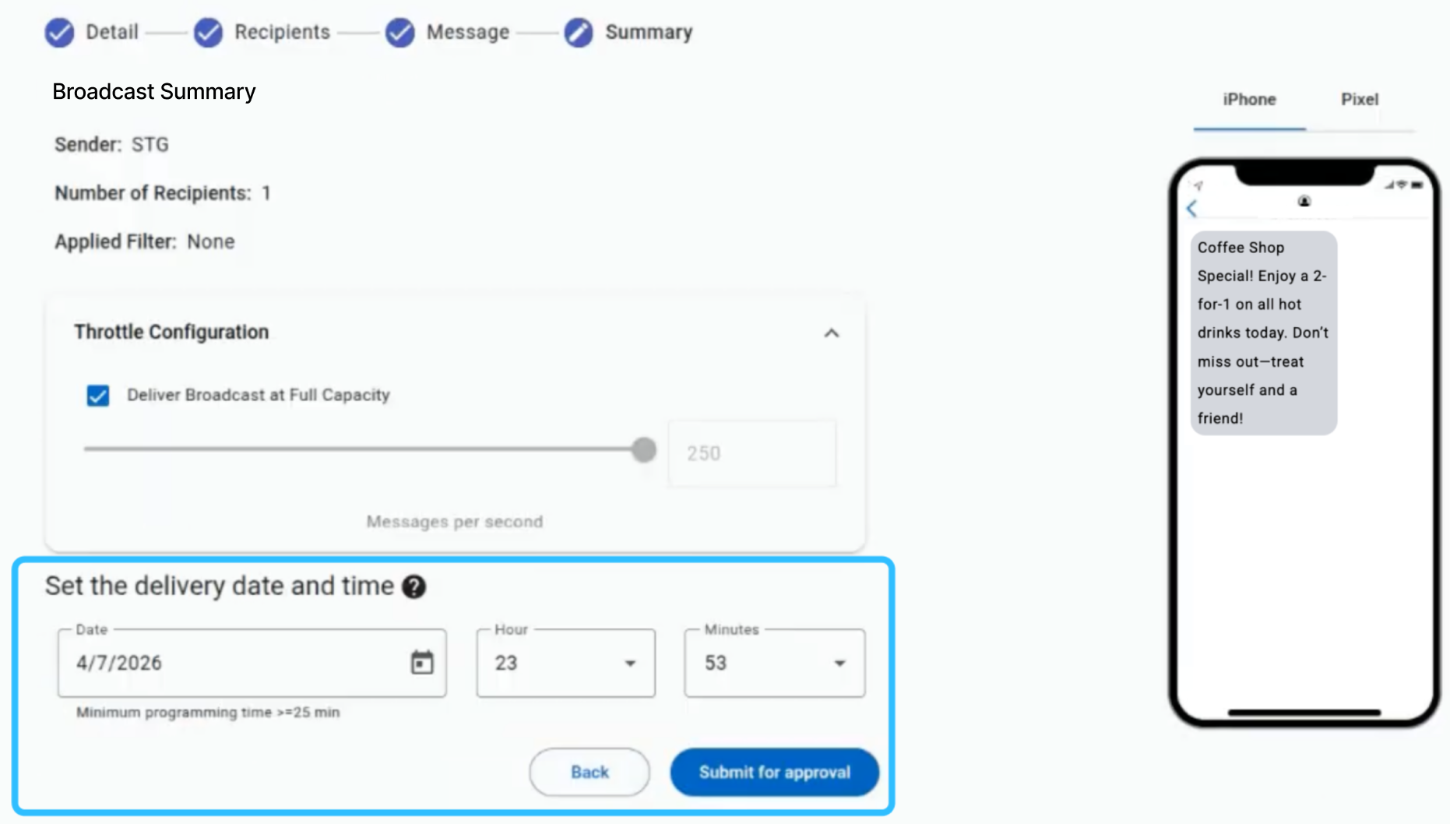
Task: Click the Recipients step checkmark icon
Action: pos(208,33)
